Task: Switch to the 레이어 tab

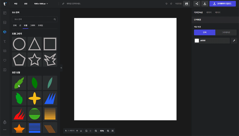Action: (209, 12)
